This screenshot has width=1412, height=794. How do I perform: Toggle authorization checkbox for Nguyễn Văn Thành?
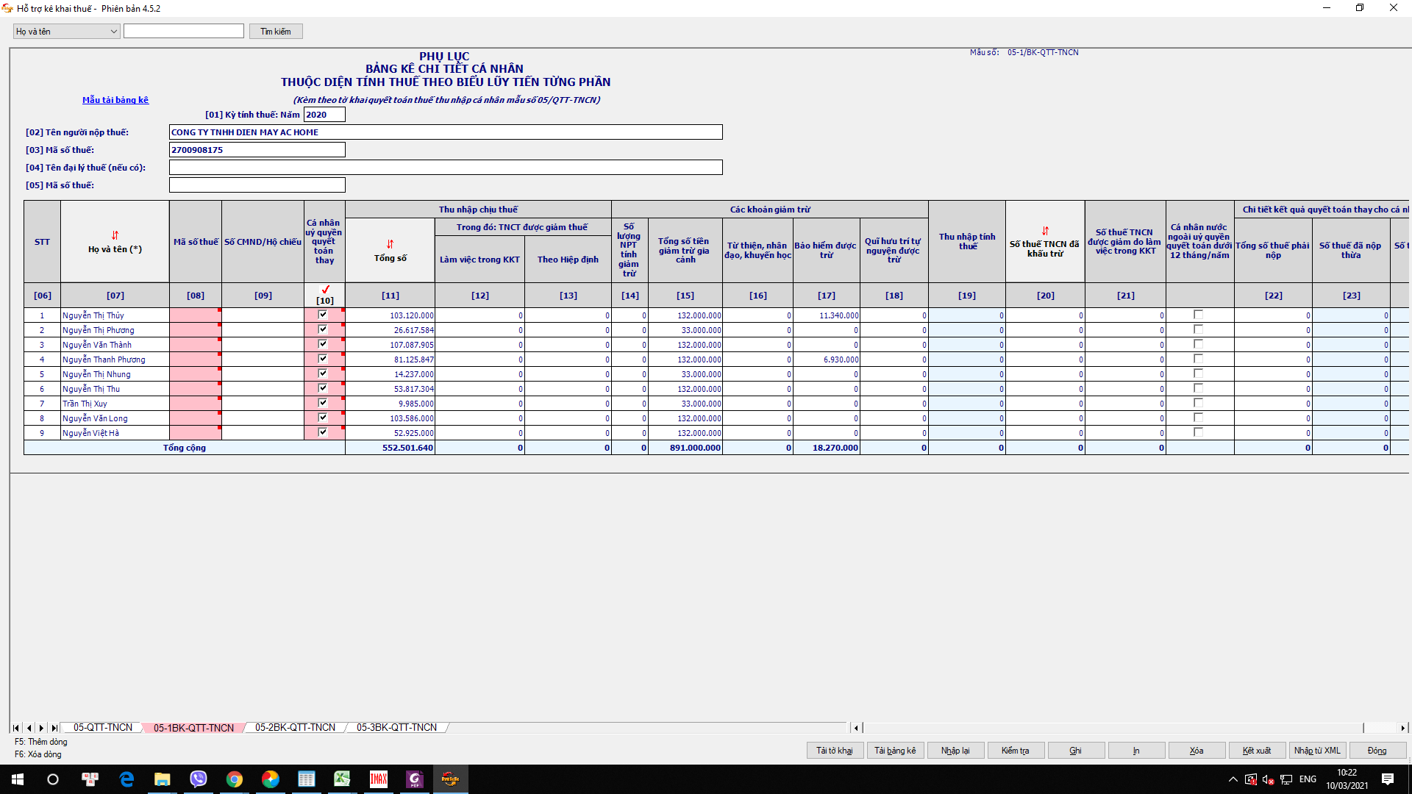pos(322,344)
